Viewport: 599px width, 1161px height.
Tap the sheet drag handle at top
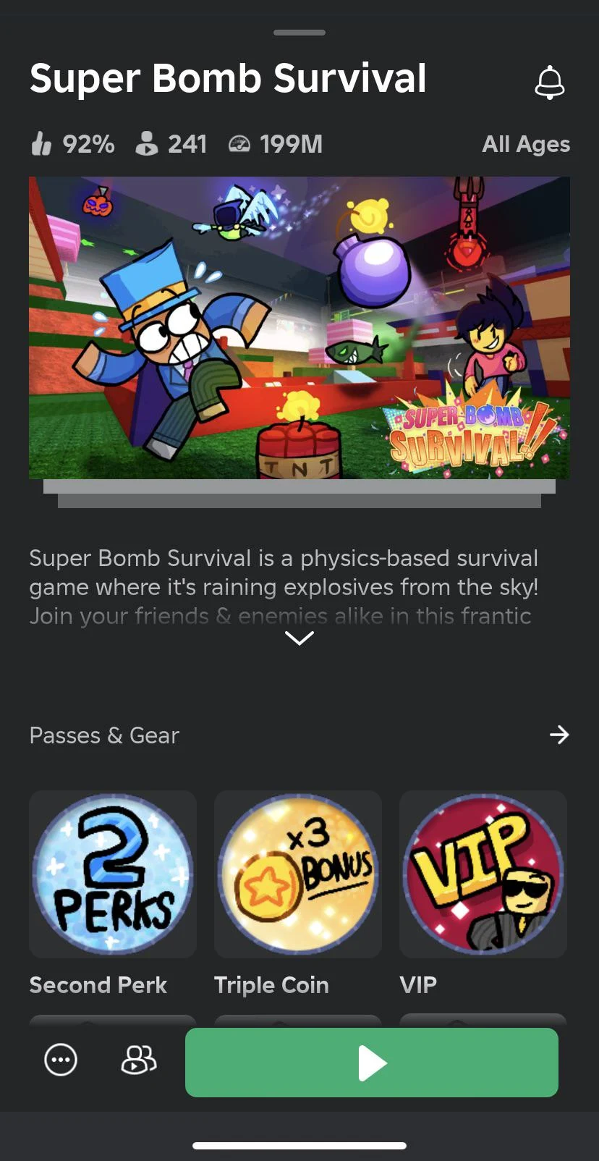(x=299, y=33)
